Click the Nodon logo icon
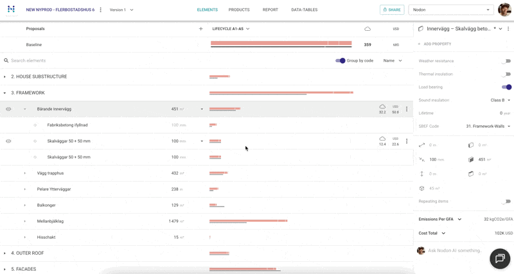This screenshot has width=514, height=274. tap(11, 10)
